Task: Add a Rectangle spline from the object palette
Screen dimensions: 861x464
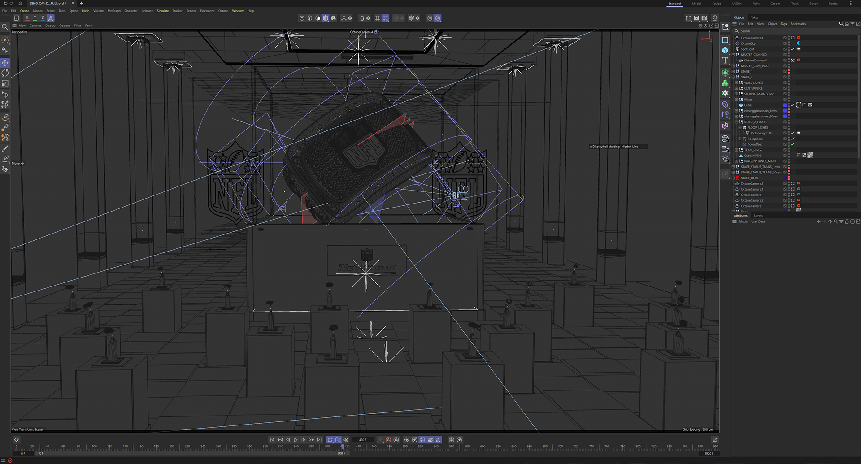Action: click(725, 40)
